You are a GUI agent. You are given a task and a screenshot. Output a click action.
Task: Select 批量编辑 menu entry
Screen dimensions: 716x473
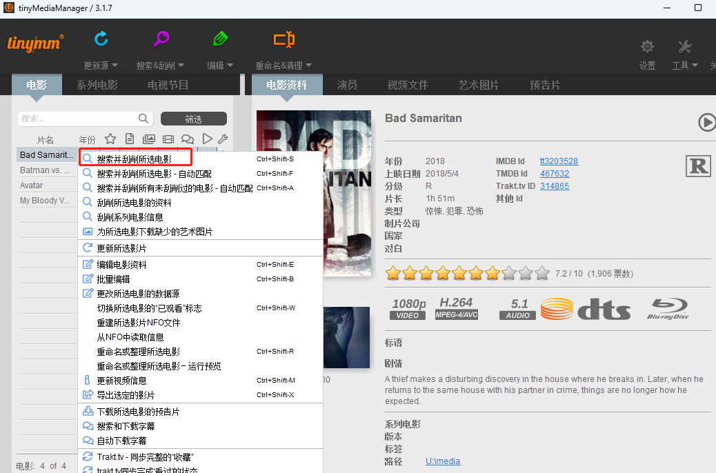(201, 279)
